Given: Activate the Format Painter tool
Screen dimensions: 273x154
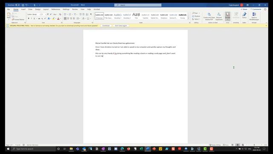Looking at the screenshot, I should [x=18, y=20].
